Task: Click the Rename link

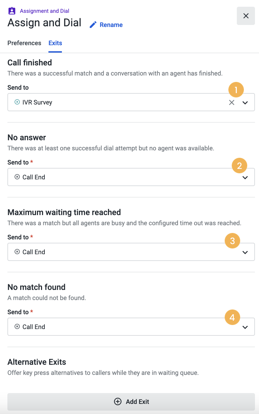Action: [x=111, y=25]
